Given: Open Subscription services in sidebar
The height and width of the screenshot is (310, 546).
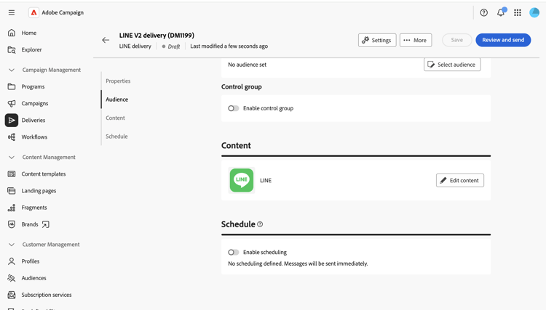Looking at the screenshot, I should 47,295.
